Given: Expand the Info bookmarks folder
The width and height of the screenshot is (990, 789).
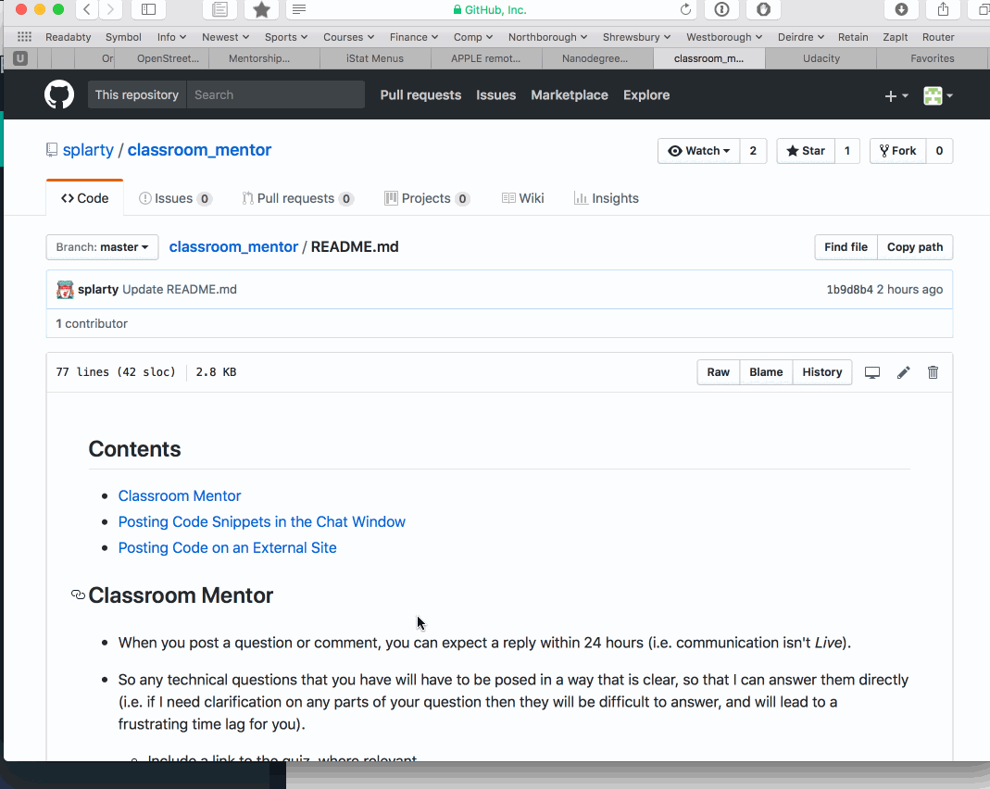Looking at the screenshot, I should [x=171, y=37].
